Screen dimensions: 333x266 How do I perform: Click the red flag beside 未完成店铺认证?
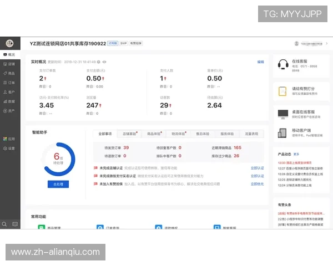95,168
